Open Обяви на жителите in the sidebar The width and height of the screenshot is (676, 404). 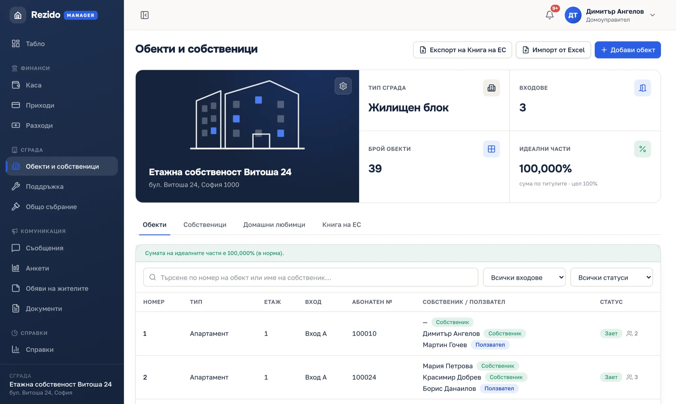[62, 289]
